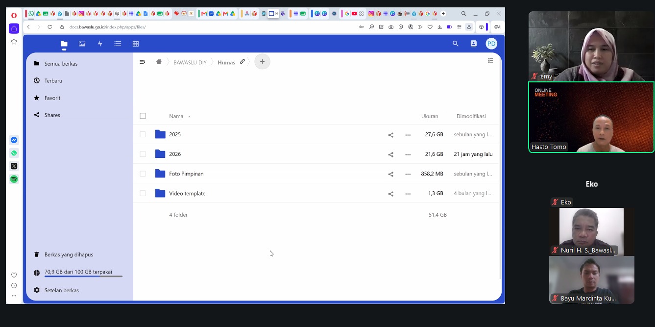655x327 pixels.
Task: Sort by the Dimodifikasi column header
Action: coord(471,116)
